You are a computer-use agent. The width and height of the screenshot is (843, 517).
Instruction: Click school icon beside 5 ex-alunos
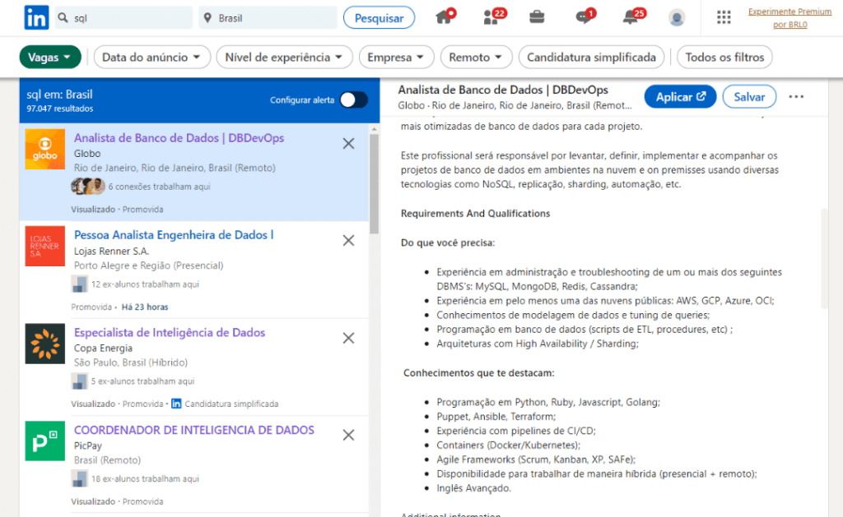[80, 381]
